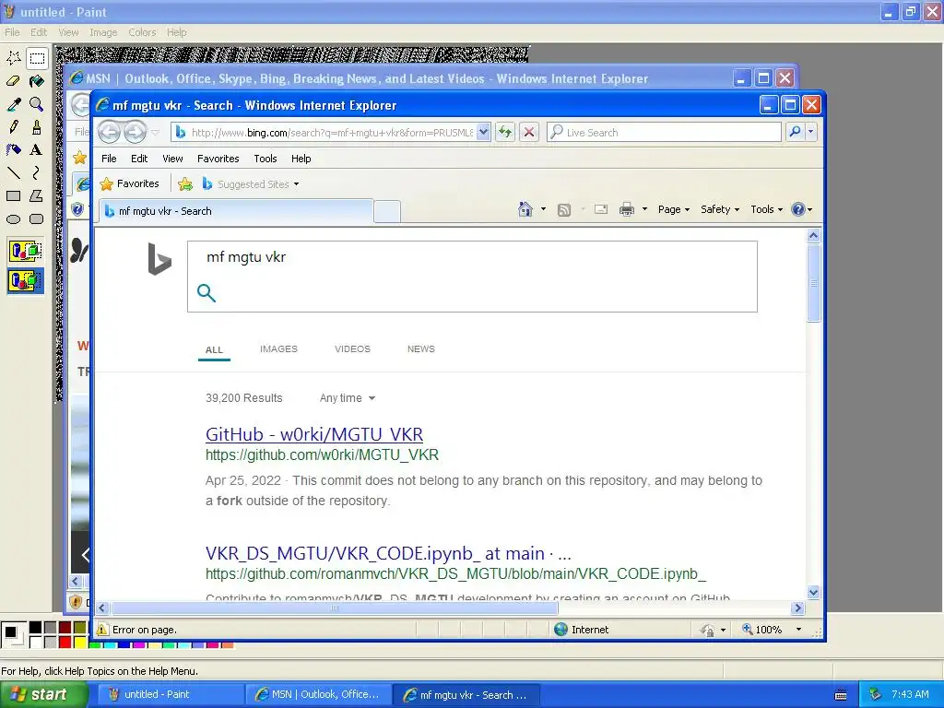The height and width of the screenshot is (708, 944).
Task: Pick the Eraser tool in Paint
Action: coord(13,81)
